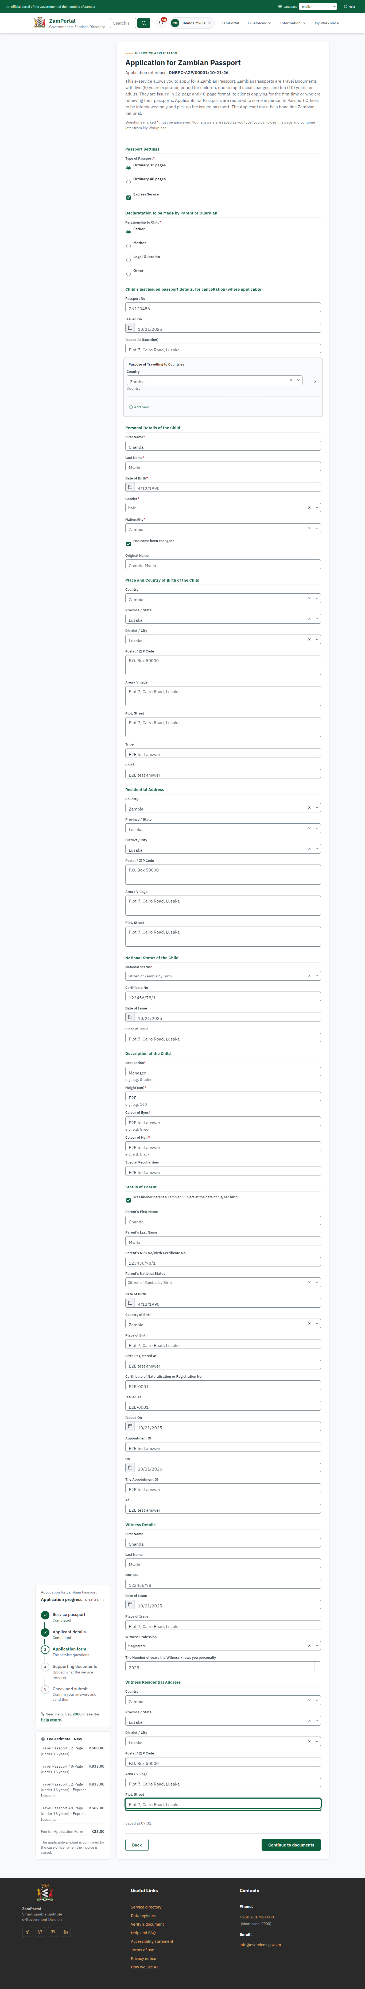Viewport: 365px width, 1989px height.
Task: Open ZamPortal nav menu item
Action: [x=230, y=23]
